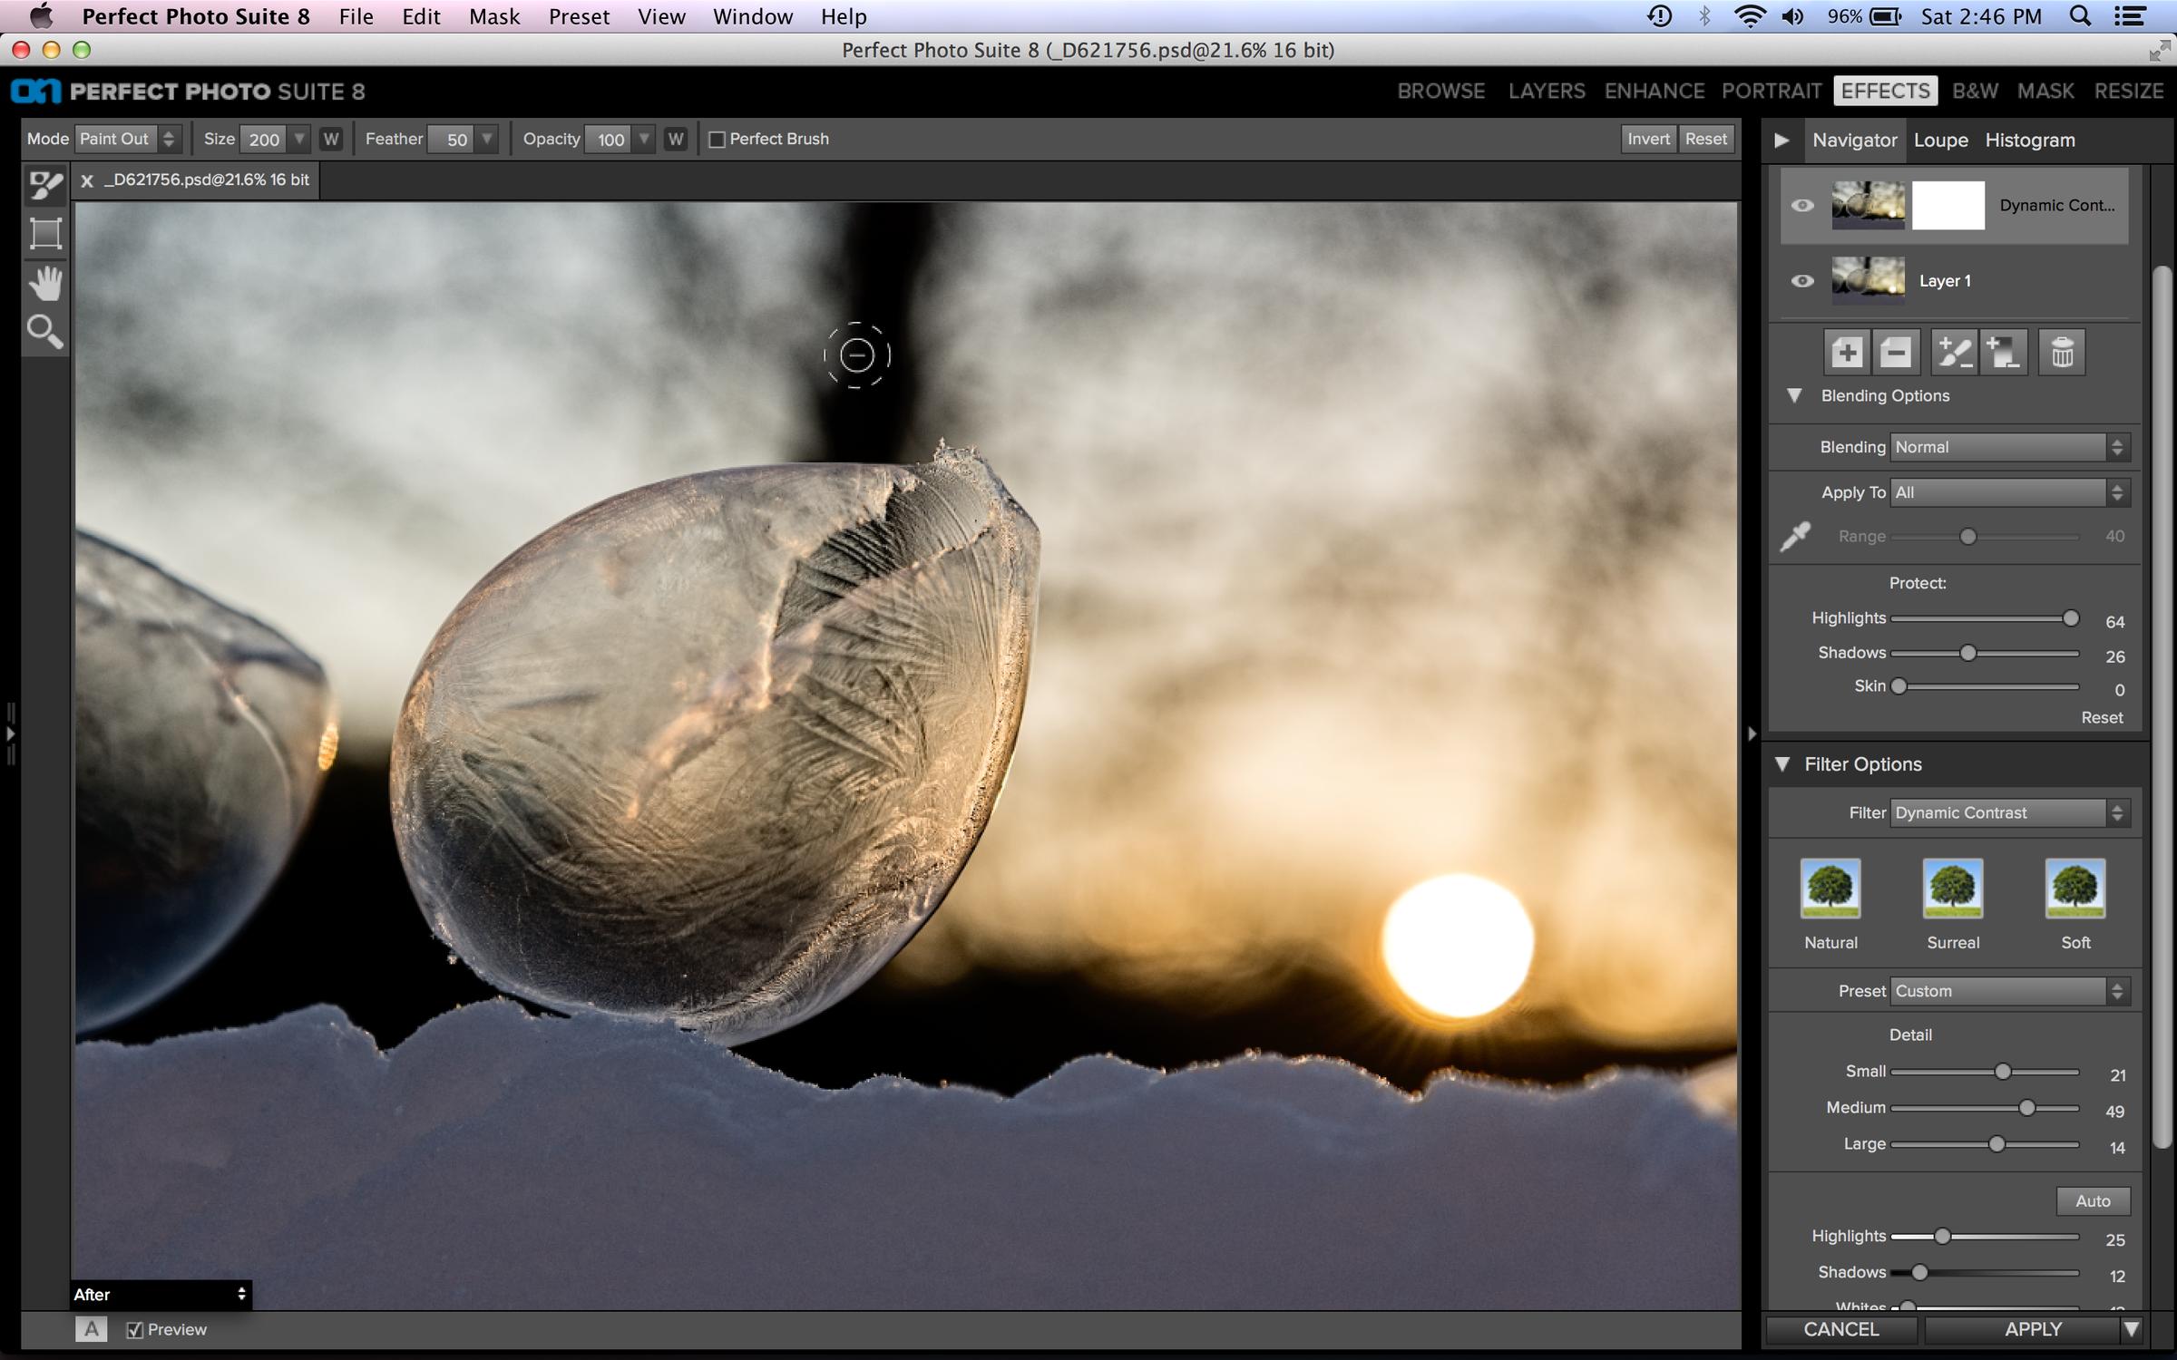Select the Zoom magnifier tool

tap(45, 332)
